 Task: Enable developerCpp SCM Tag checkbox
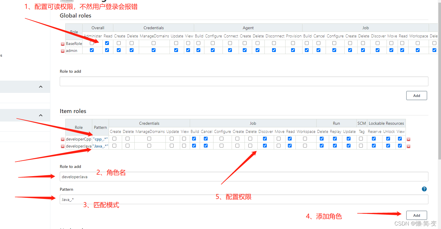point(361,138)
